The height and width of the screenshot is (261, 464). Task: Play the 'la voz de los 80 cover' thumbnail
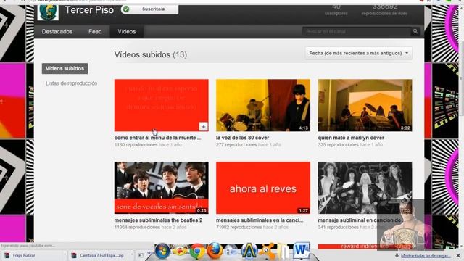pos(263,105)
